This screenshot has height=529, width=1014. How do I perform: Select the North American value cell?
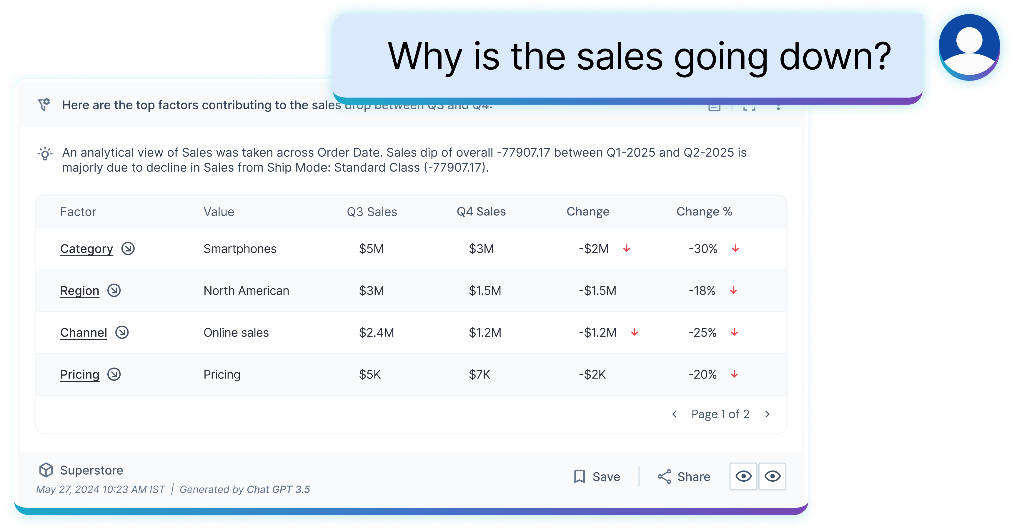(x=246, y=291)
